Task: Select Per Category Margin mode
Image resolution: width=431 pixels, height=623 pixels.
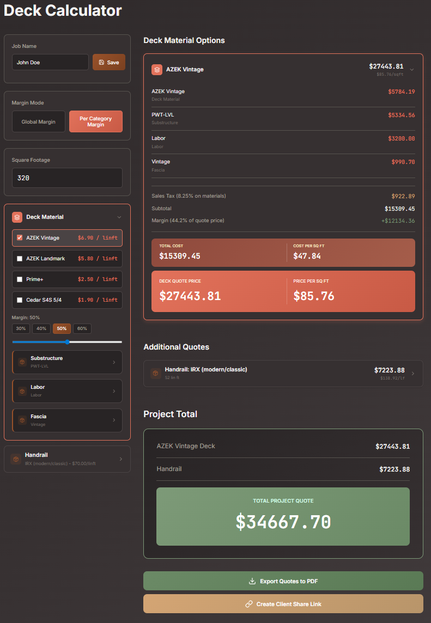Action: [x=96, y=121]
